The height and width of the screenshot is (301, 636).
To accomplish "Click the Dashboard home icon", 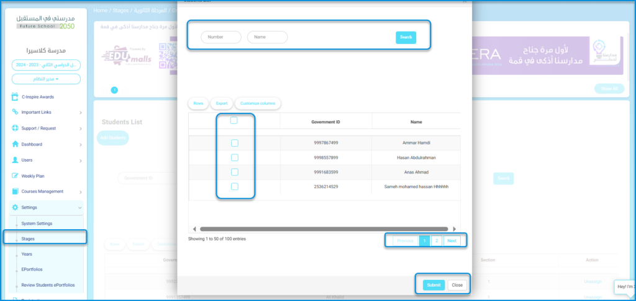I will [x=15, y=144].
